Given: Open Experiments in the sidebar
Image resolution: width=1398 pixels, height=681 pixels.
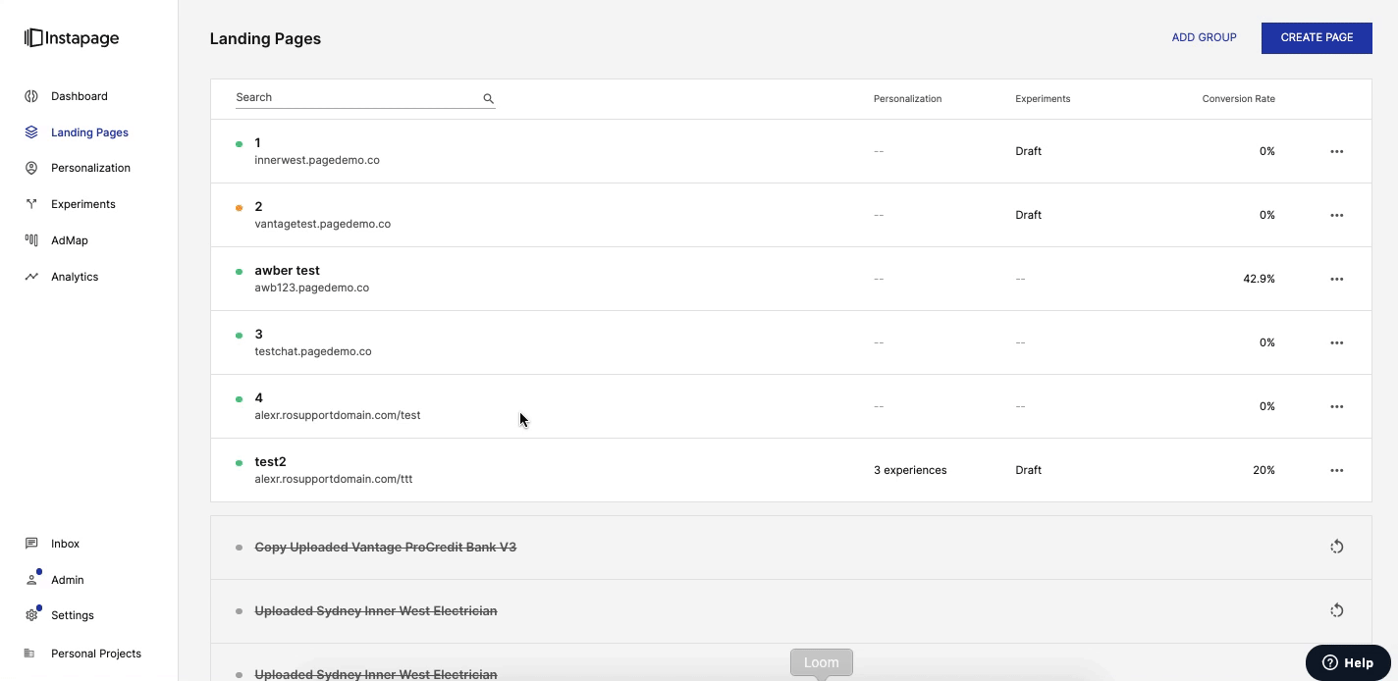Looking at the screenshot, I should coord(83,204).
